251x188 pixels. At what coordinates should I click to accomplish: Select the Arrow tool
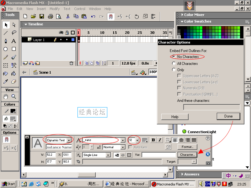click(x=6, y=25)
